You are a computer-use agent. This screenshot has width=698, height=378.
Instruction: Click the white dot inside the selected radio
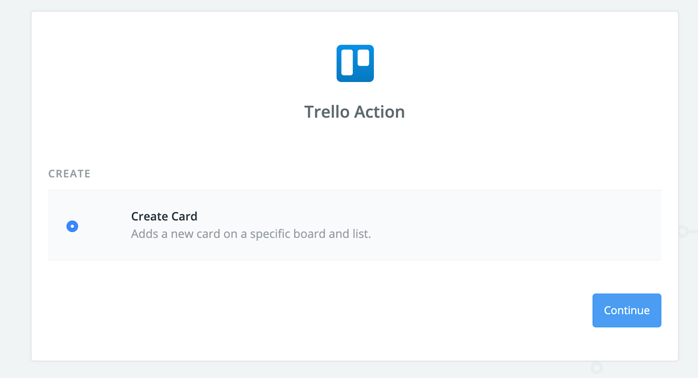point(72,226)
